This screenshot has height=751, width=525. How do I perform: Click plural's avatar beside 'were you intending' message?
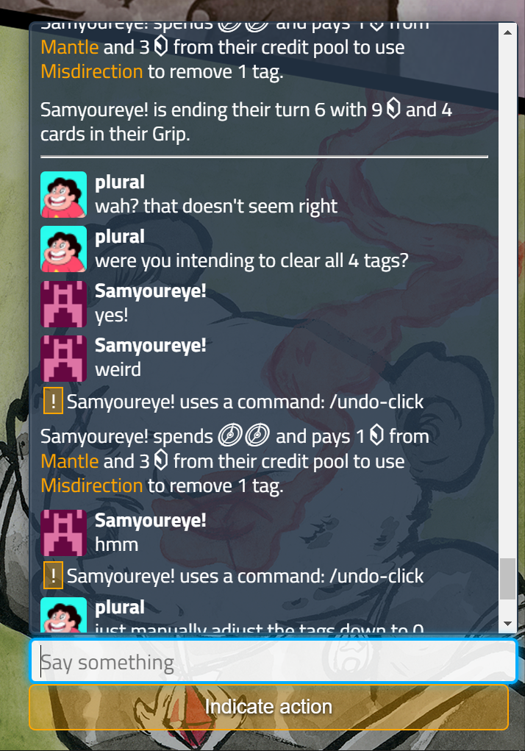tap(64, 249)
